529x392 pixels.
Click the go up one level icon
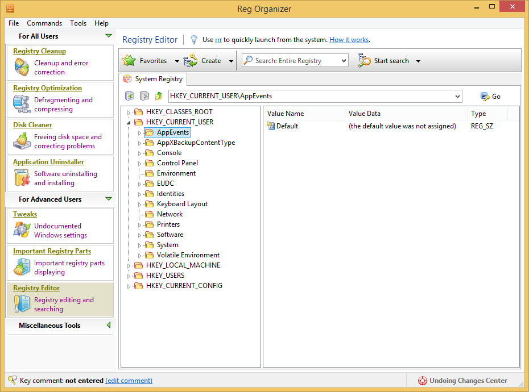point(159,97)
